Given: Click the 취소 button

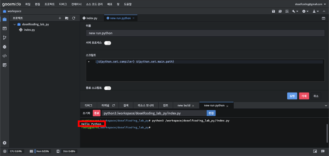Looking at the screenshot, I should 316,96.
